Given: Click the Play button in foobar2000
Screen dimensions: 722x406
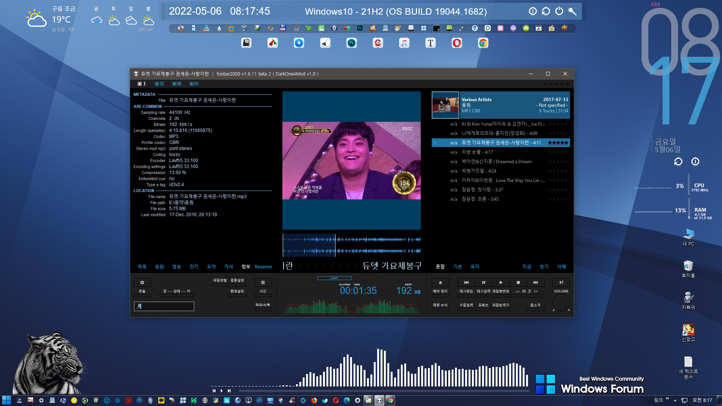Looking at the screenshot, I should [x=501, y=282].
